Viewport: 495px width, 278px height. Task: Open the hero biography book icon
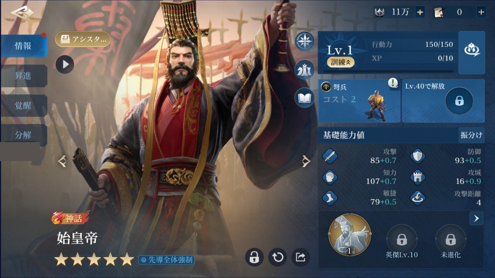[x=304, y=98]
